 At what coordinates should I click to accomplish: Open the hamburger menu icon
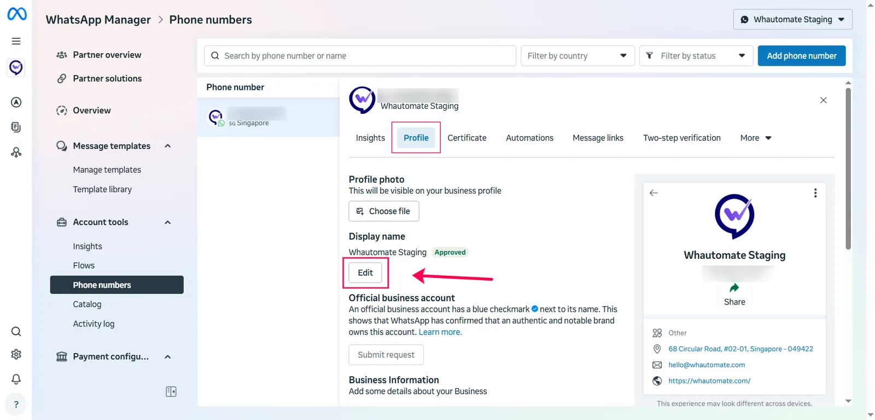pyautogui.click(x=16, y=41)
